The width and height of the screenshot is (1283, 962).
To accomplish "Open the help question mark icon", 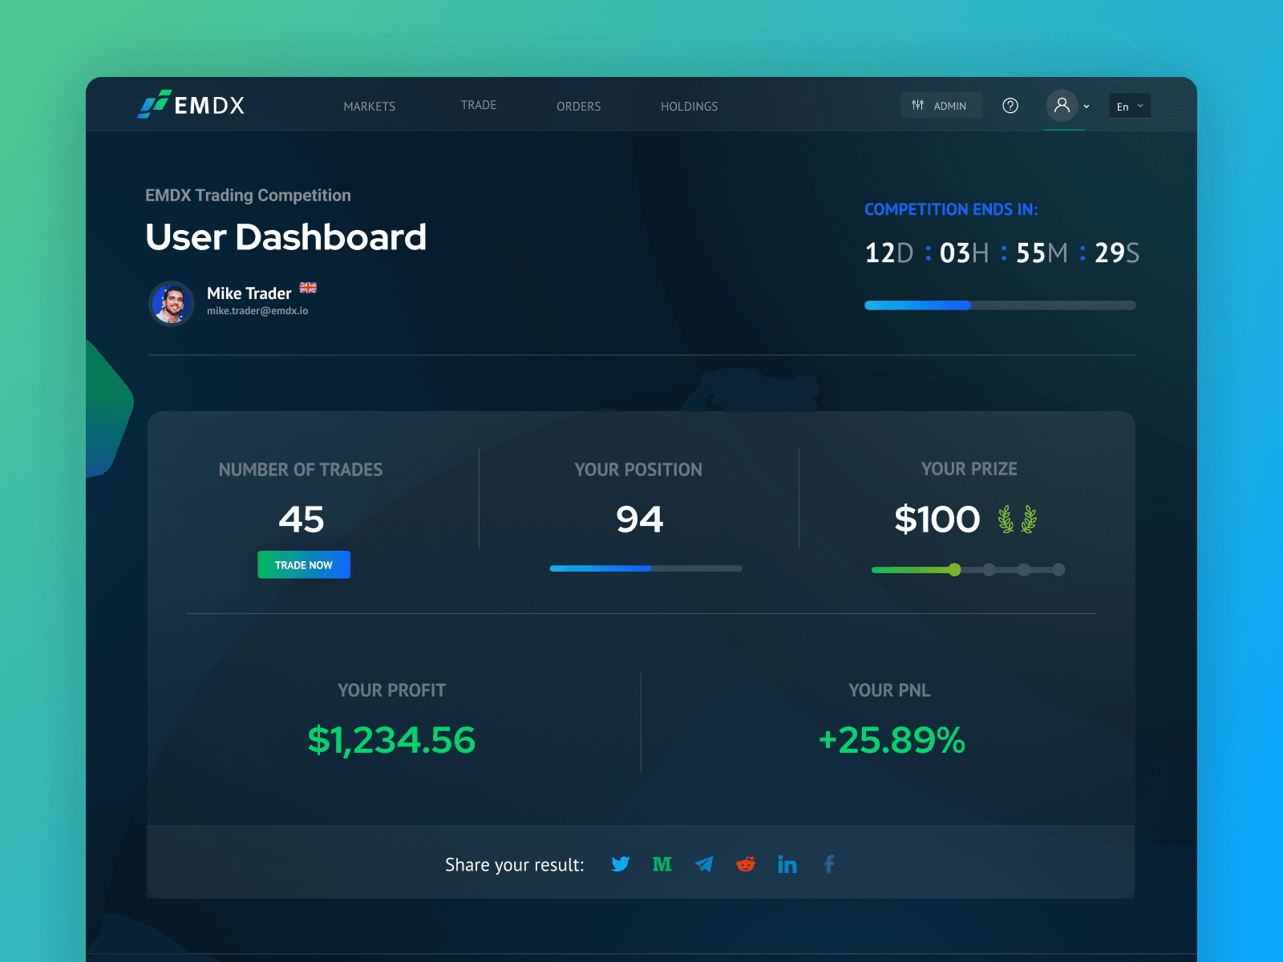I will (1010, 106).
